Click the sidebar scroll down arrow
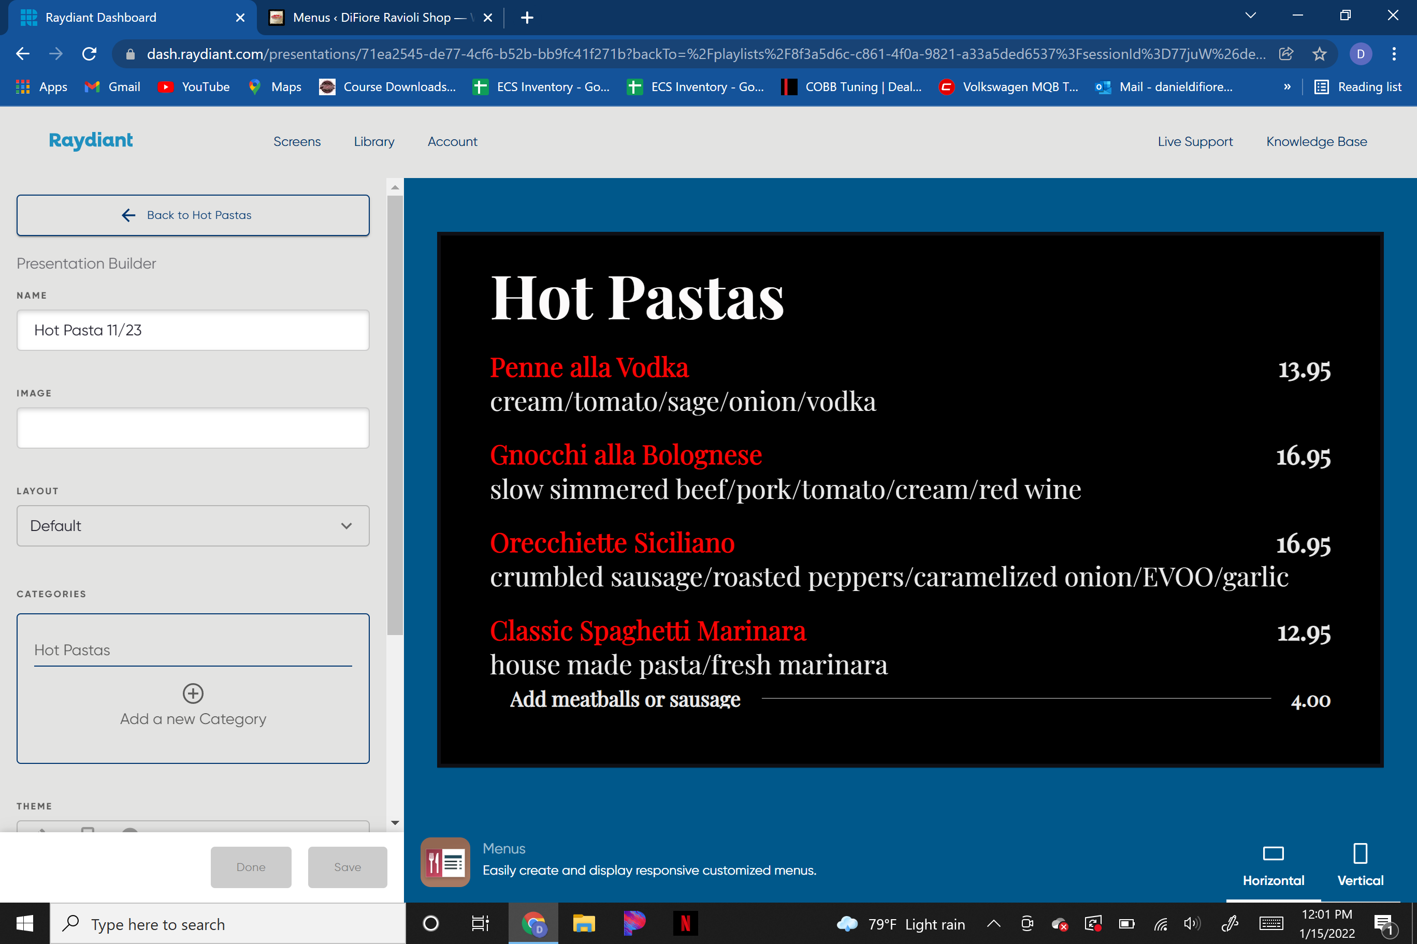Screen dimensions: 1417x944 (395, 822)
